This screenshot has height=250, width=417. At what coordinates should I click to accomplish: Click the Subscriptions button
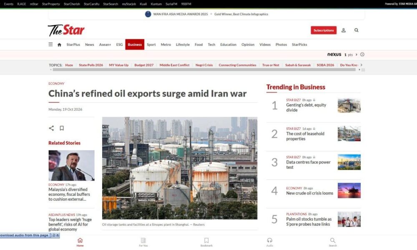[324, 30]
